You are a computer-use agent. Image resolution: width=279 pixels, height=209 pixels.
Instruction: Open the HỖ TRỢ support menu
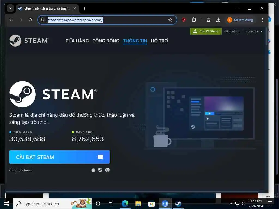point(159,41)
